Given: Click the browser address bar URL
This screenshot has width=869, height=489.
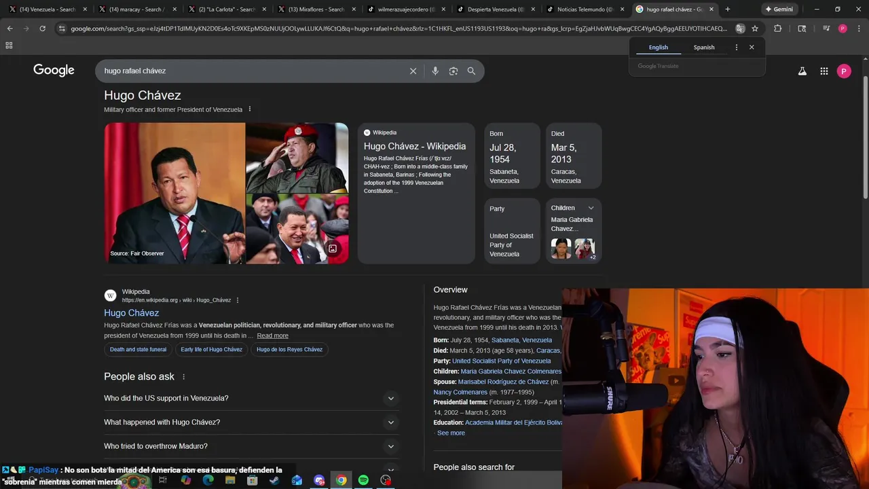Looking at the screenshot, I should coord(399,29).
